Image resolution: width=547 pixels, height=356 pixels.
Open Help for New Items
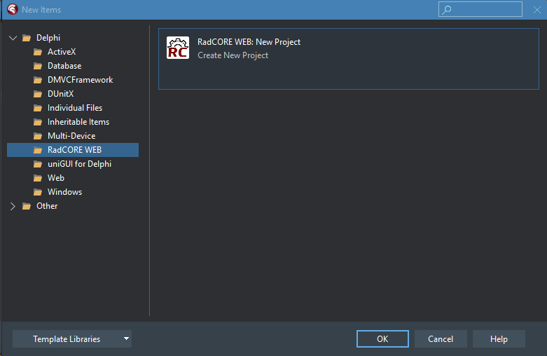click(499, 339)
